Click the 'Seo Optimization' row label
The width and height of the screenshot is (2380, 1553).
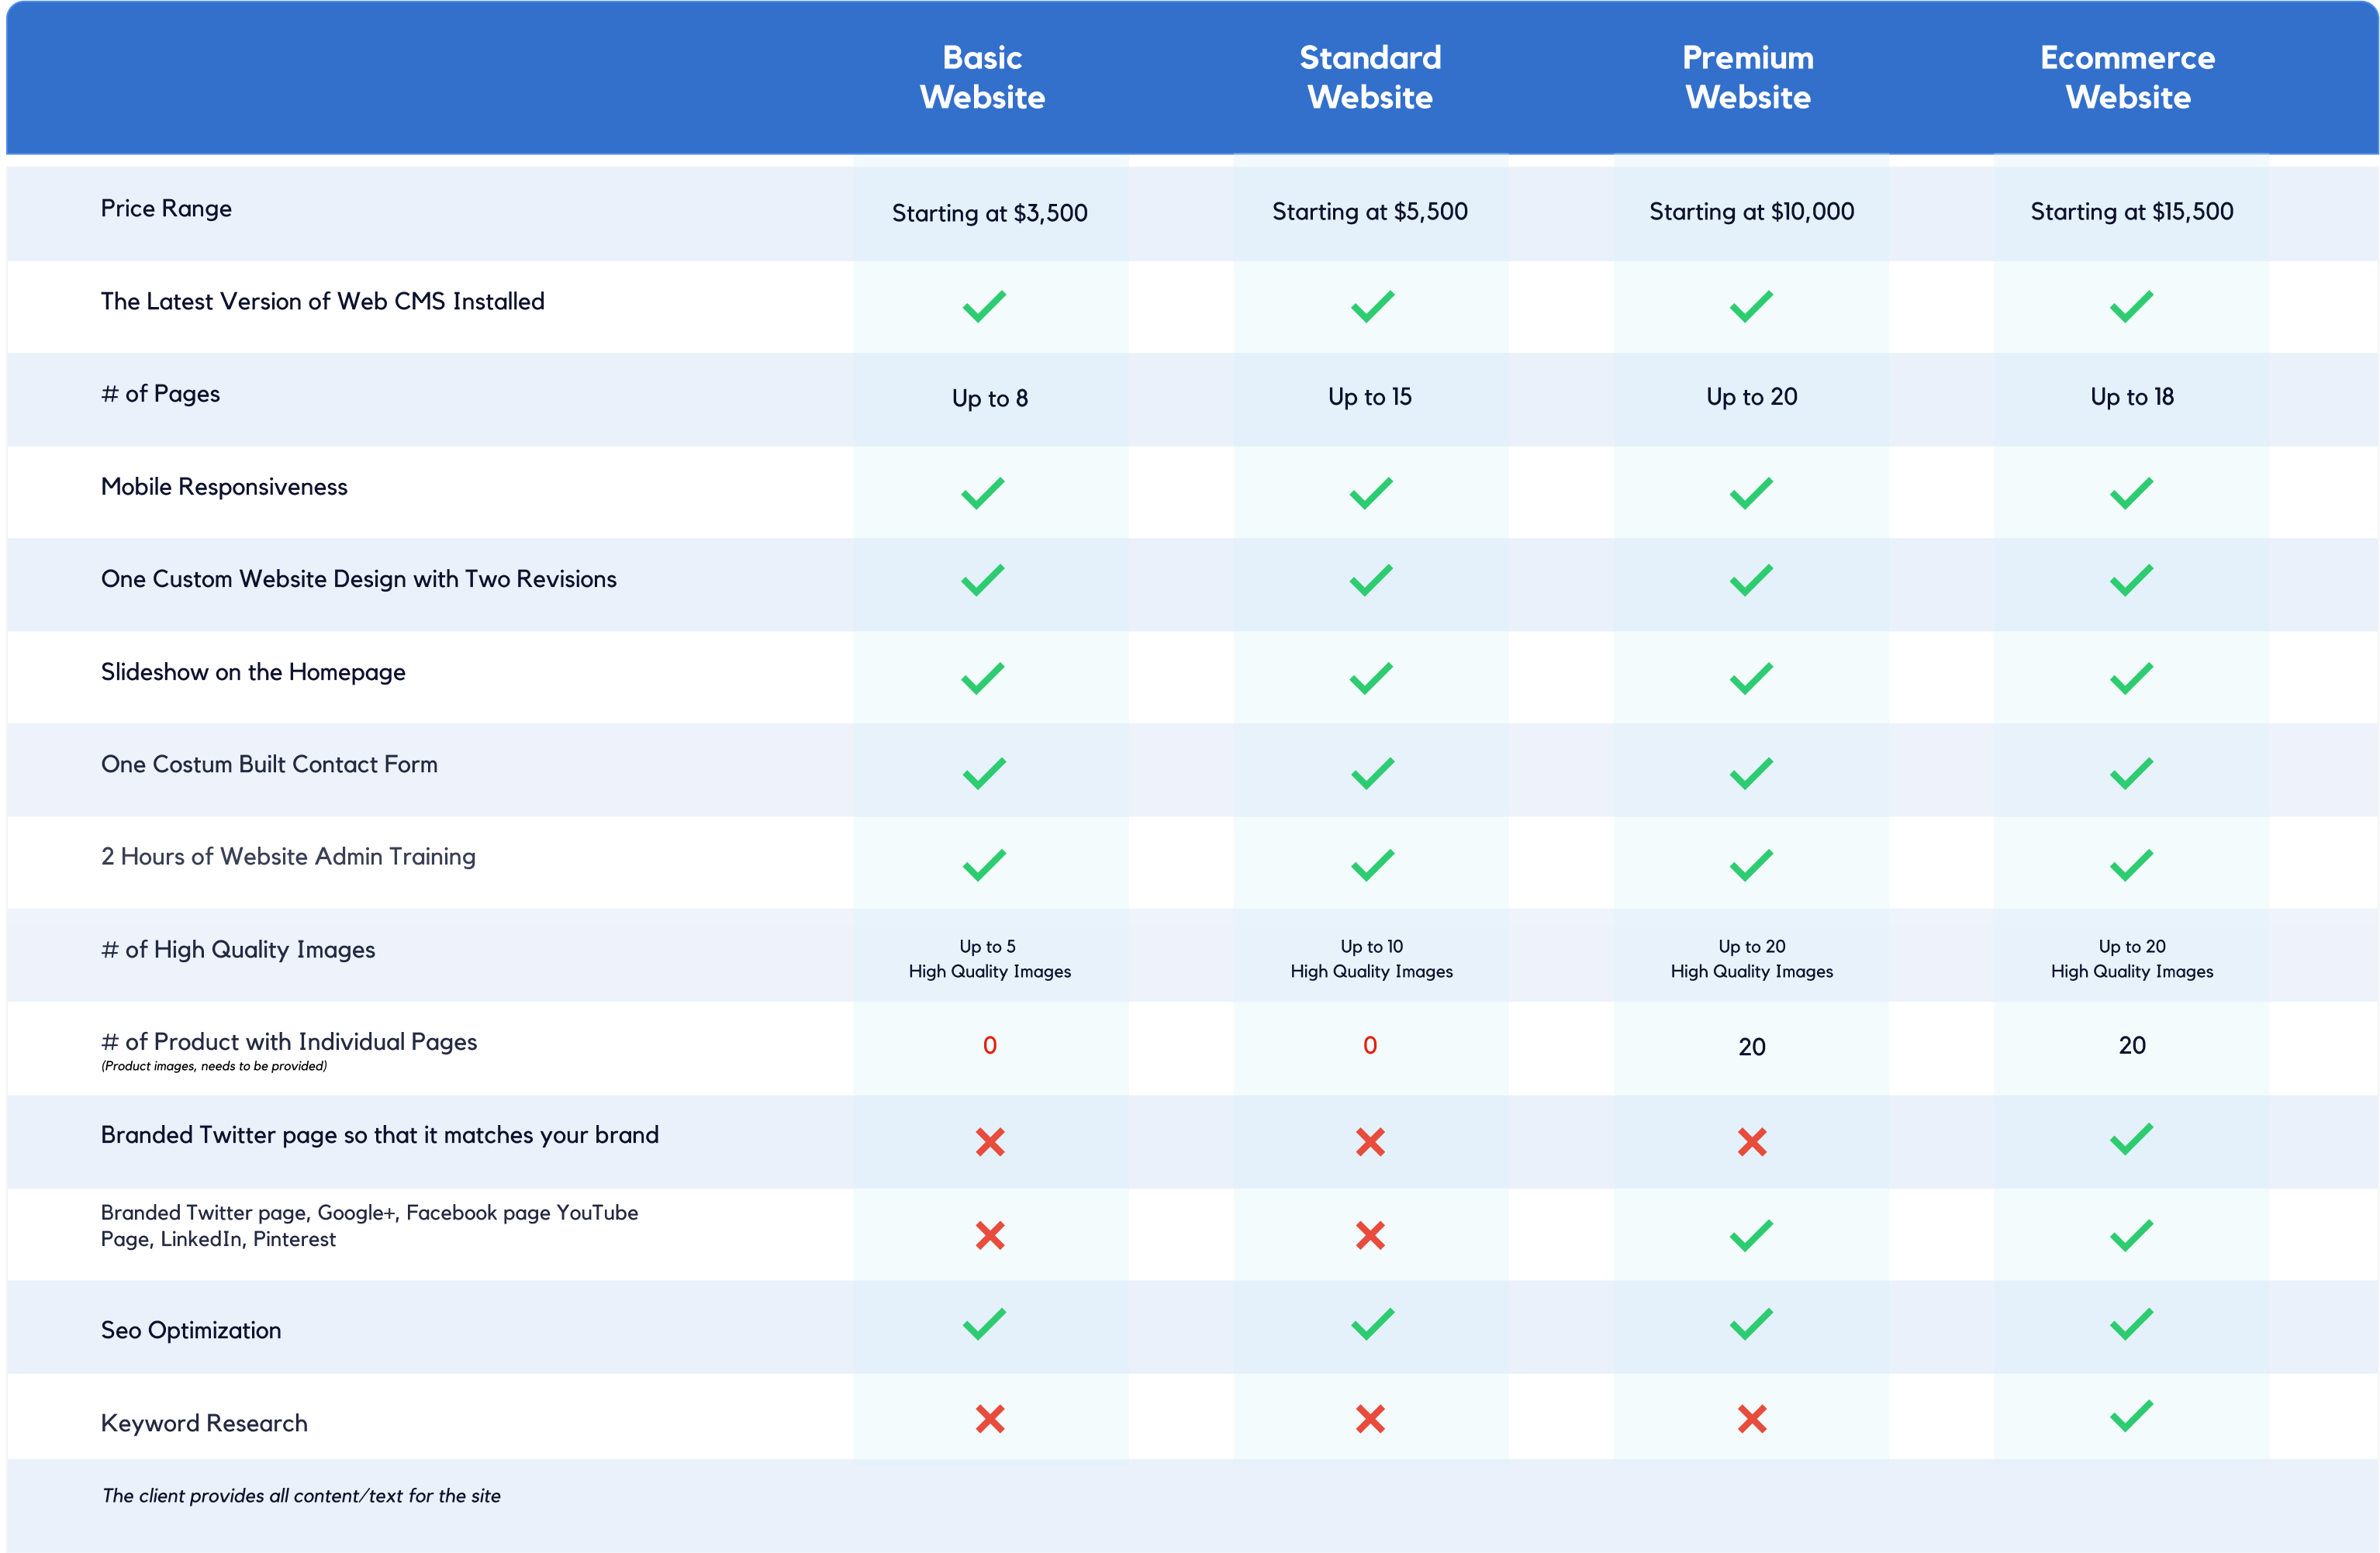[191, 1331]
